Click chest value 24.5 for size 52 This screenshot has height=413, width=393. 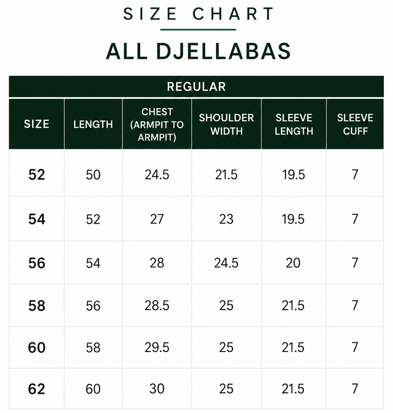coord(157,175)
